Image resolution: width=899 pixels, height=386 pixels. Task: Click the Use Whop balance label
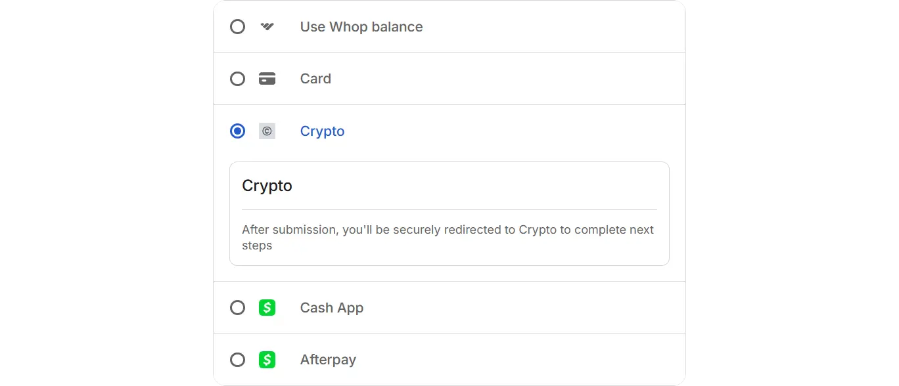(x=361, y=27)
